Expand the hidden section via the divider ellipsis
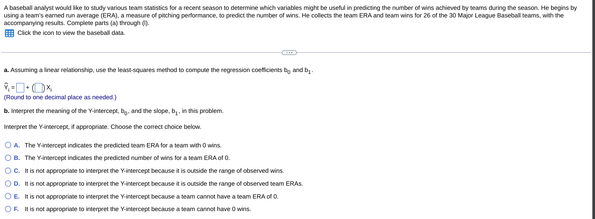 click(x=289, y=52)
